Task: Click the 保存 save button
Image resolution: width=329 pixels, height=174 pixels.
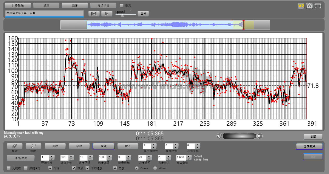Action: 104,146
